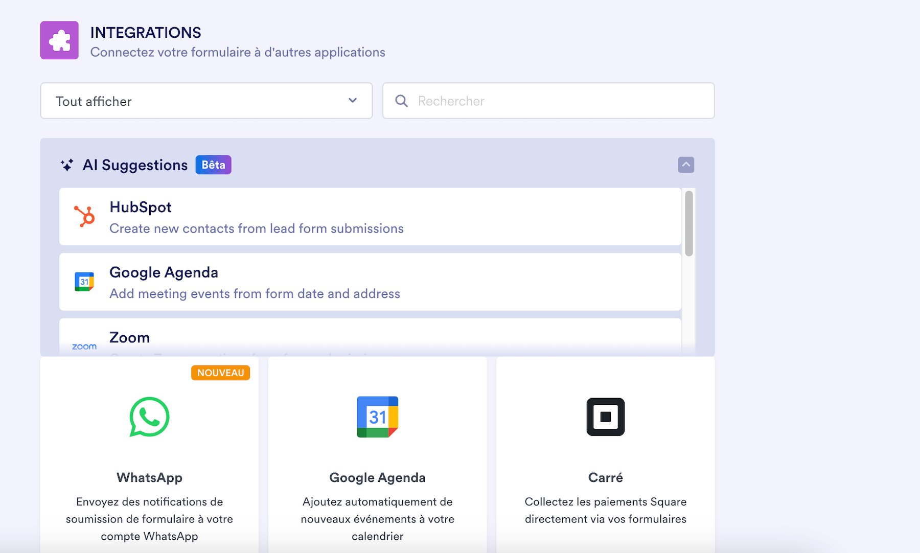Open the WhatsApp integration card title
920x553 pixels.
coord(149,477)
